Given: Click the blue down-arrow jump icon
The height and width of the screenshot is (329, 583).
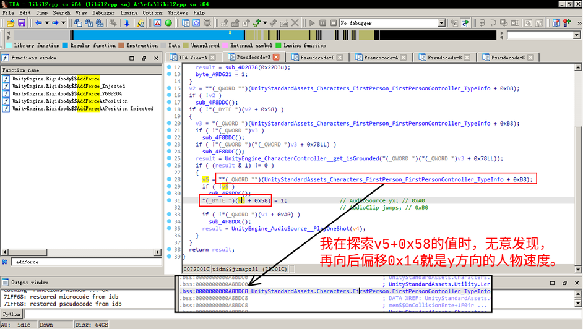Looking at the screenshot, I should 127,23.
